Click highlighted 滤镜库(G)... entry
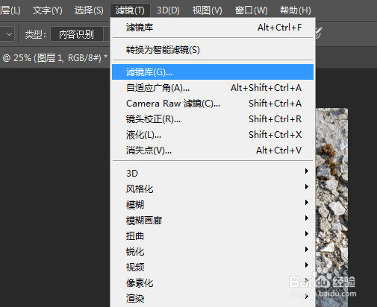This screenshot has height=307, width=377. [x=213, y=72]
